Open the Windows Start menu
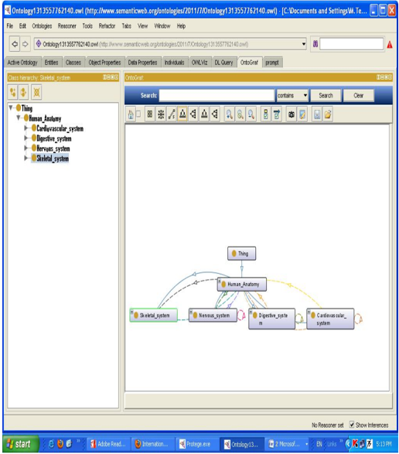Image resolution: width=399 pixels, height=454 pixels. (x=20, y=444)
